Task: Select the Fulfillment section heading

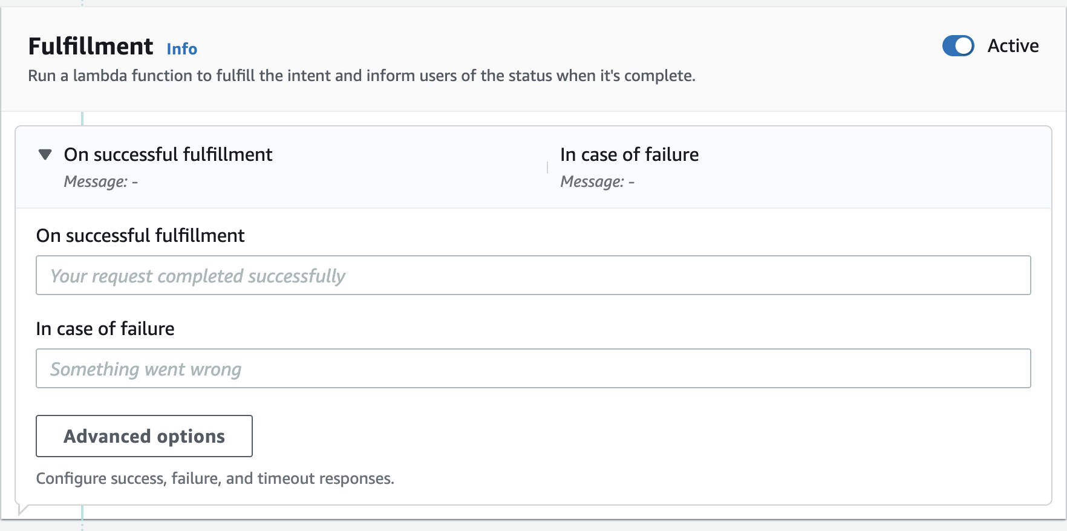Action: click(91, 47)
